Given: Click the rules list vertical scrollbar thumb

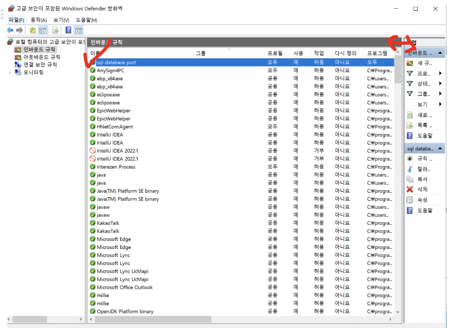Looking at the screenshot, I should click(x=397, y=69).
